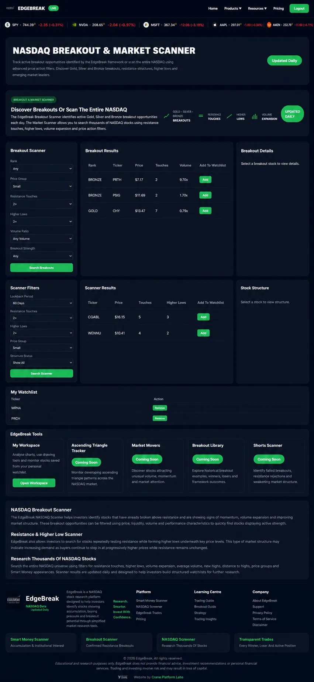Open the Breakout Strength dropdown
314x682 pixels.
(x=42, y=256)
